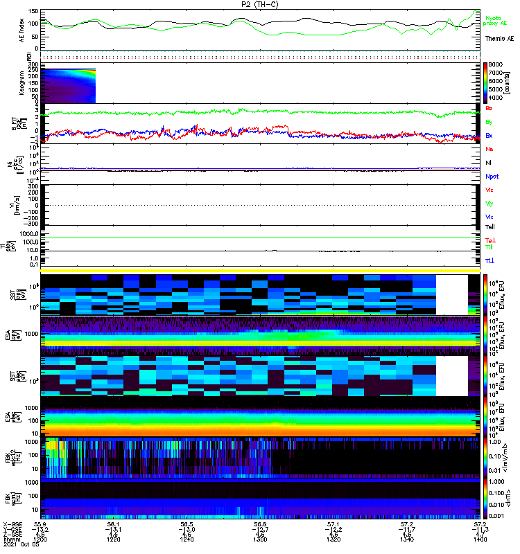Click the [counts] unit label
The width and height of the screenshot is (520, 554).
tap(508, 83)
